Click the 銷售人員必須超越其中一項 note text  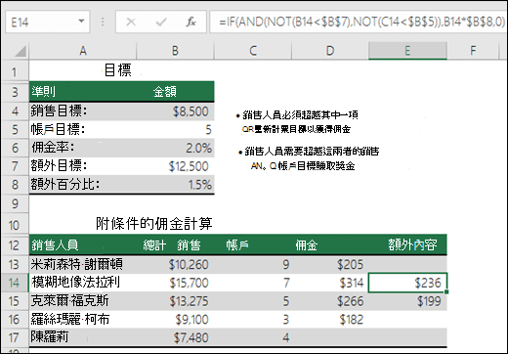pos(300,114)
